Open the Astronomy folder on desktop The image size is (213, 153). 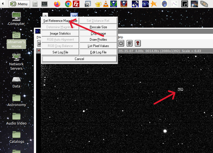[x=17, y=100]
